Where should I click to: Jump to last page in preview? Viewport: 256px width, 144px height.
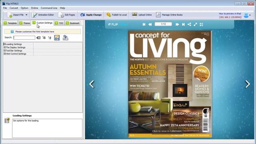[183, 24]
